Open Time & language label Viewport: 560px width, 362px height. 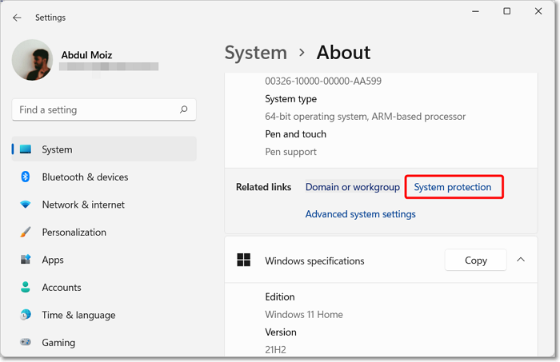coord(78,316)
